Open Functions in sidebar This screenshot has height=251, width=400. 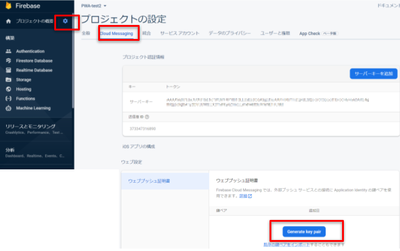click(x=26, y=99)
